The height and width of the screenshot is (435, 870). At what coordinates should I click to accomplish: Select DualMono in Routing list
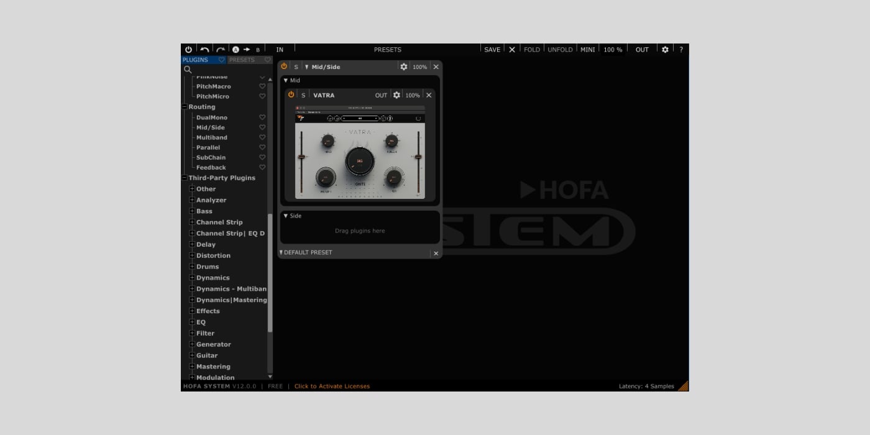point(212,117)
